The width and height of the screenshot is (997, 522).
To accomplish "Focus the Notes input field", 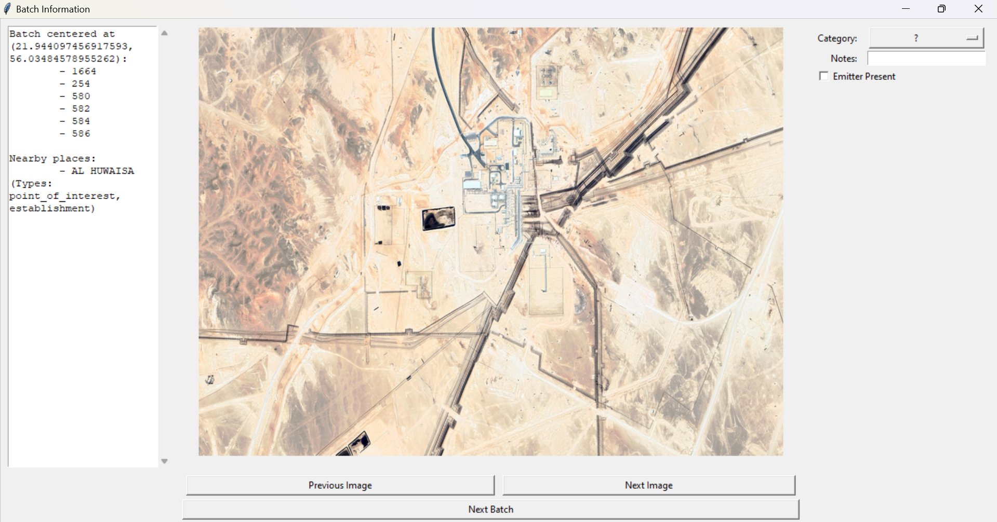I will pos(926,59).
